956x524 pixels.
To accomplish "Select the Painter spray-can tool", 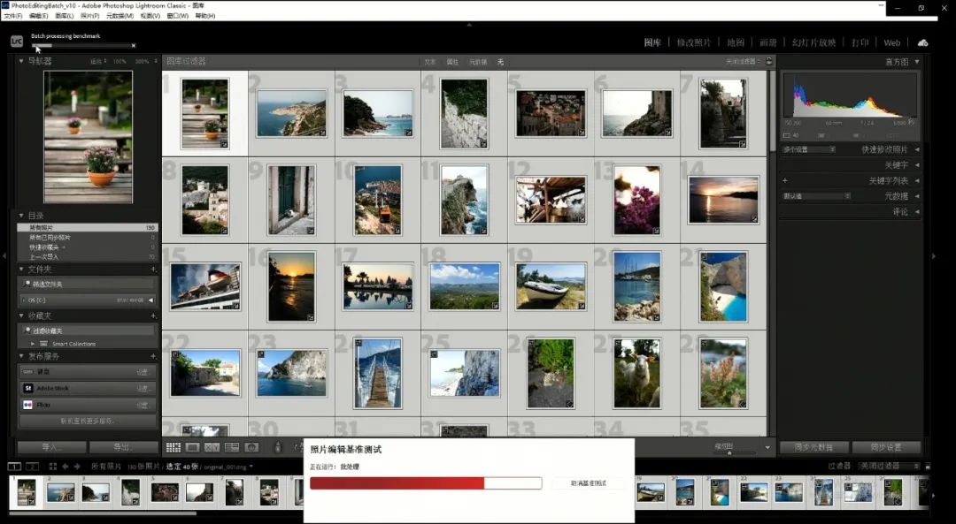I will click(277, 448).
